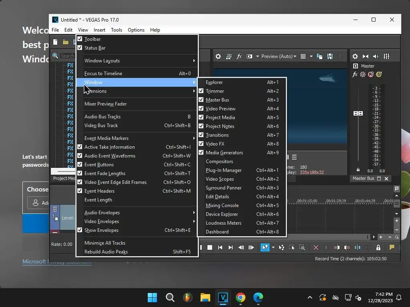Screen dimensions: 410x307
Task: Open the Tools menu
Action: 117,30
